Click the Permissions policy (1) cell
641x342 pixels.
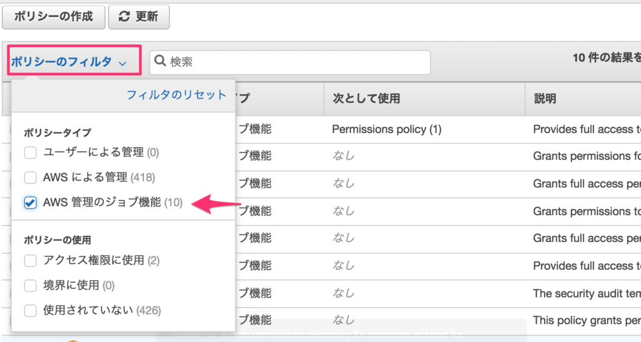pyautogui.click(x=387, y=129)
